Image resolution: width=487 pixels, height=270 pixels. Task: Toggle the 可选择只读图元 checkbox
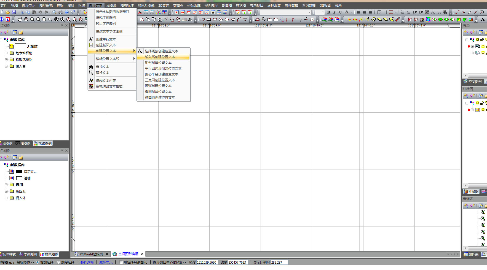tap(121, 262)
